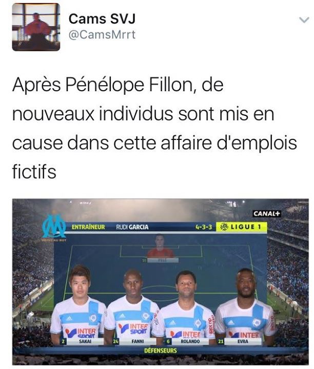Click jersey number 21 next to EVRA
Image resolution: width=314 pixels, height=369 pixels.
tap(221, 341)
